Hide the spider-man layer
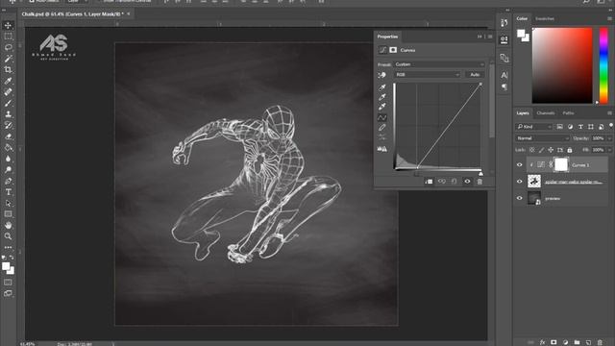This screenshot has width=615, height=346. click(520, 182)
